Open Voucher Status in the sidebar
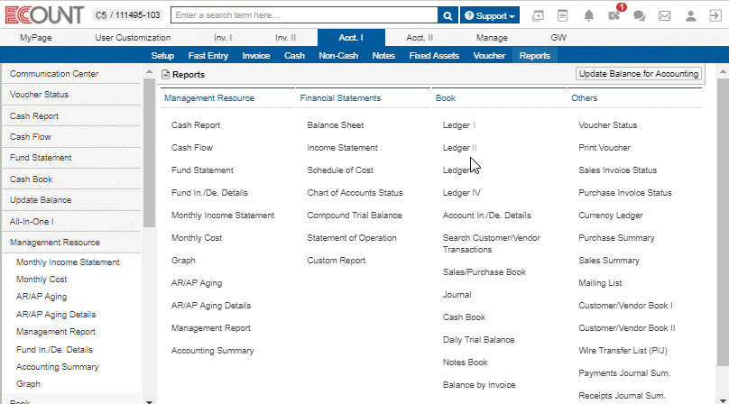This screenshot has height=404, width=729. 71,95
